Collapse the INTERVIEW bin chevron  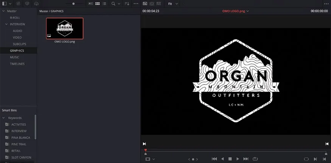tap(6, 24)
